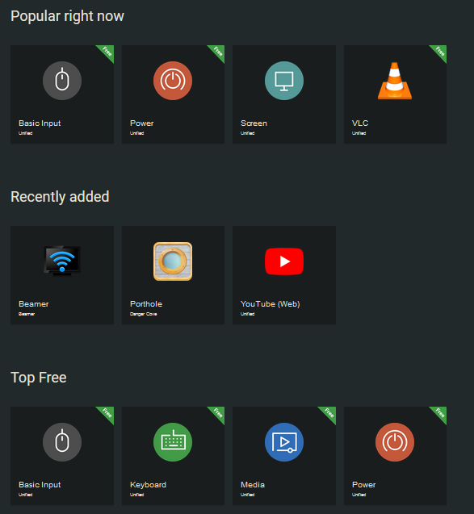
Task: Click "Unified" author under Media
Action: (248, 495)
